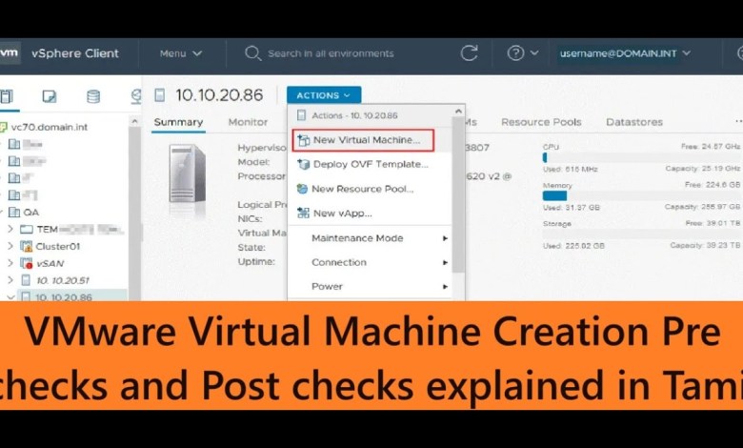
Task: Switch to Networking view icon
Action: tap(136, 96)
